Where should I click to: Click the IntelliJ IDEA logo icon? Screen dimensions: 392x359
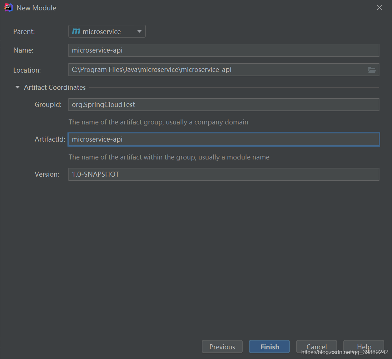pos(9,8)
